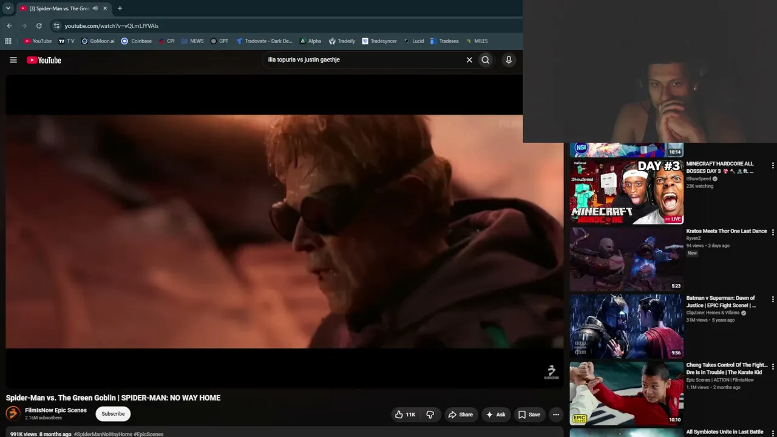Image resolution: width=777 pixels, height=437 pixels.
Task: Start voice search with microphone
Action: click(509, 60)
